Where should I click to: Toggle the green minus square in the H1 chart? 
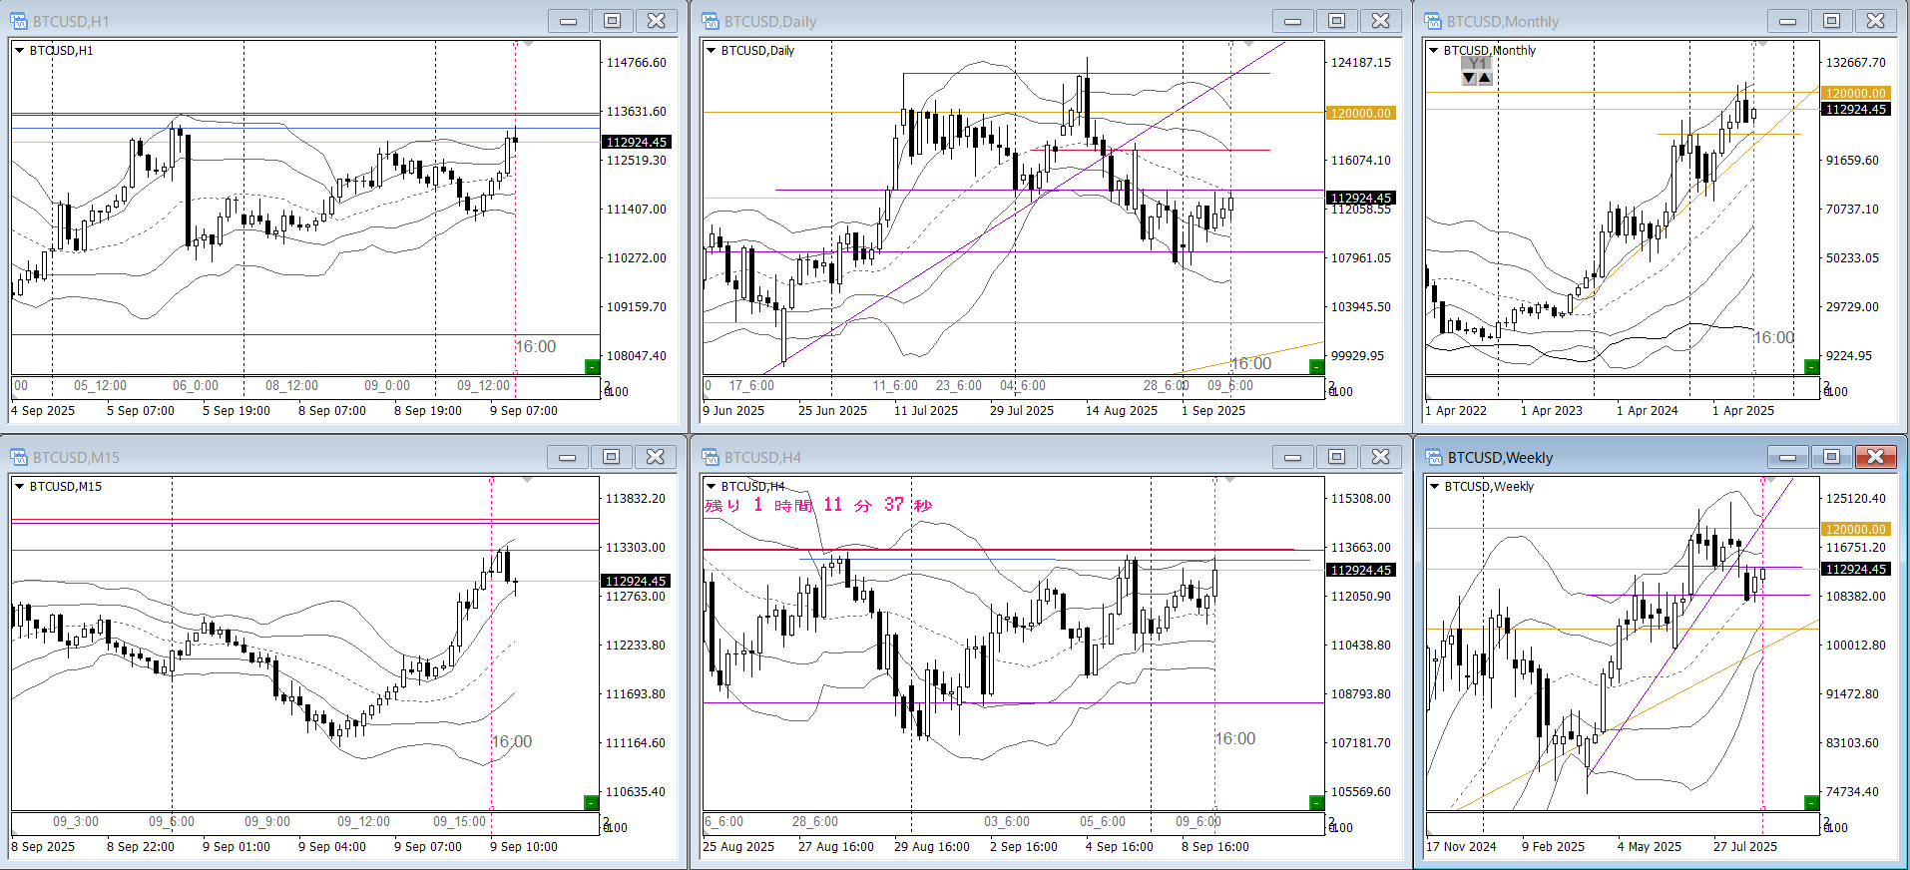pos(592,367)
